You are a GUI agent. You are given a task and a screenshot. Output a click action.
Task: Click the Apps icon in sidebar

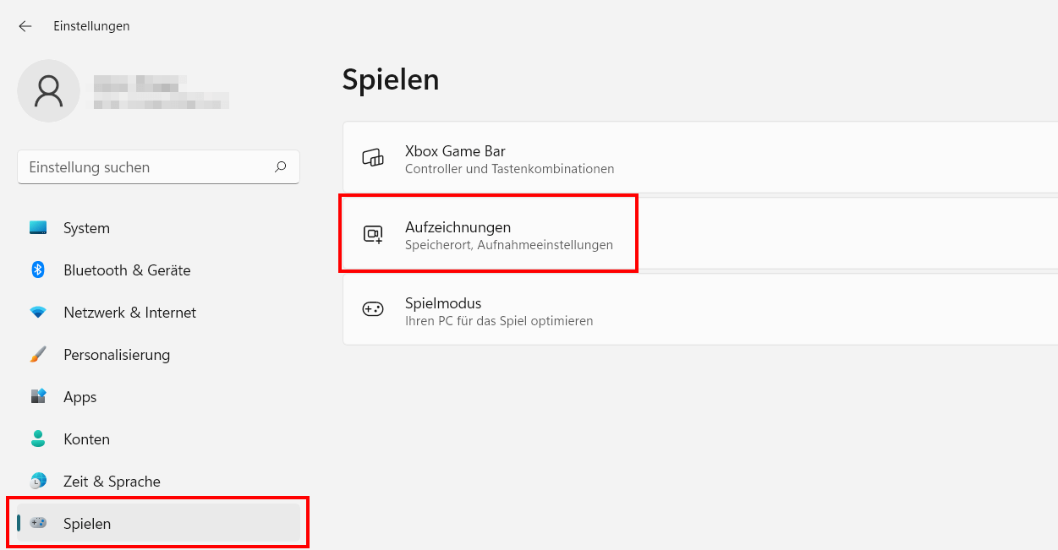pyautogui.click(x=38, y=397)
